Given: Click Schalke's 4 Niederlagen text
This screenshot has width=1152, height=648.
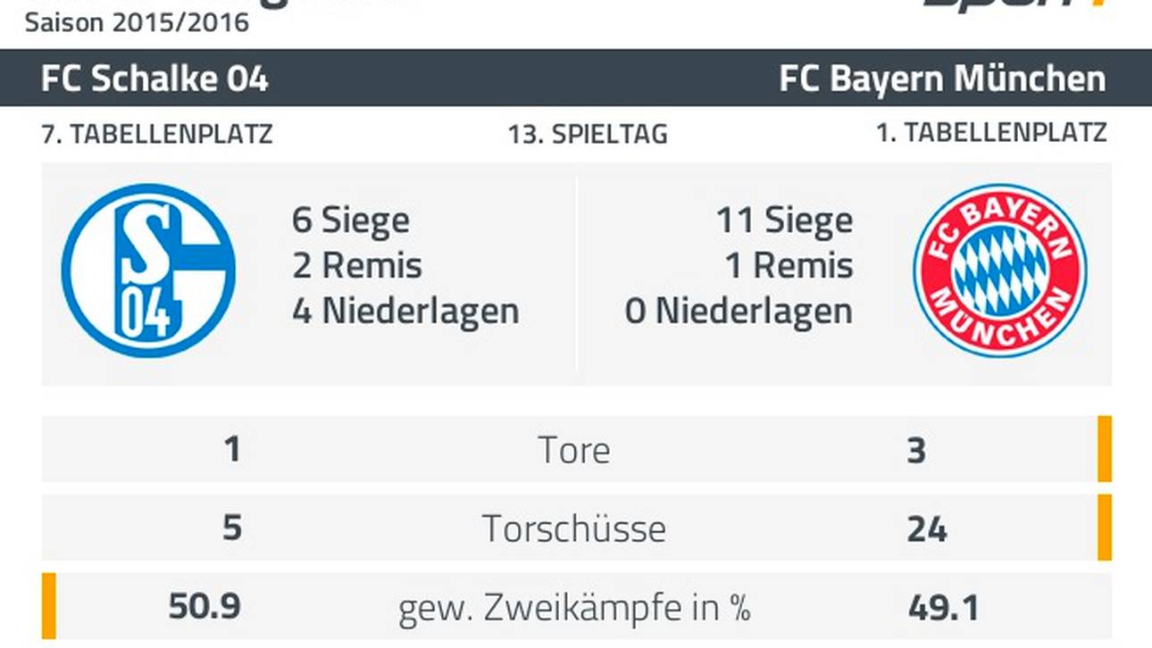Looking at the screenshot, I should (x=405, y=312).
